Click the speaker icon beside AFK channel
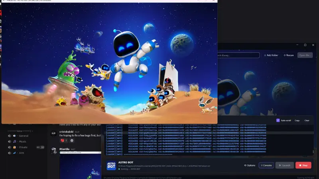 click(9, 153)
